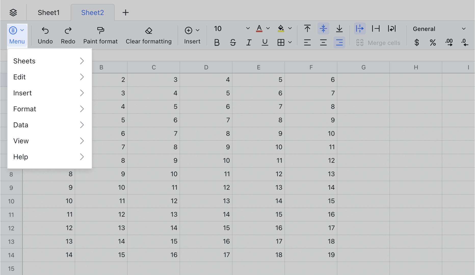This screenshot has width=475, height=275.
Task: Toggle underline text formatting
Action: (265, 43)
